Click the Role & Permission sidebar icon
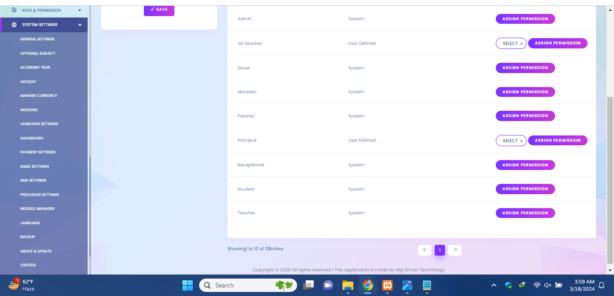 point(14,10)
